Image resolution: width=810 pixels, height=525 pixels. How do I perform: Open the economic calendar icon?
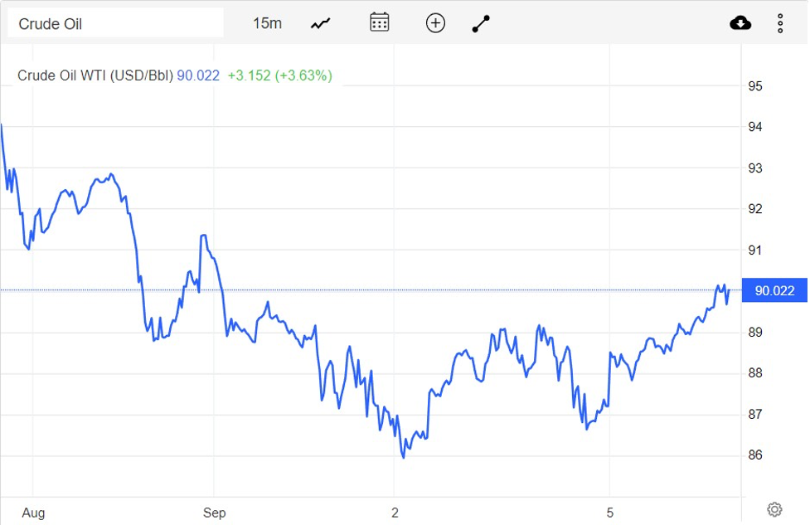tap(378, 22)
